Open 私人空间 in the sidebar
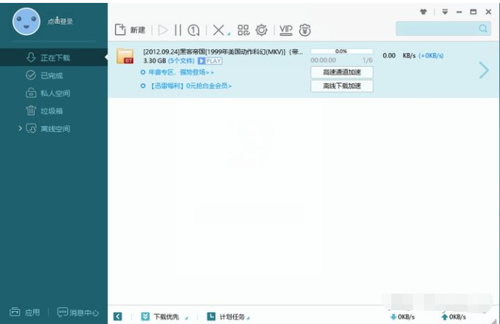 click(x=56, y=93)
